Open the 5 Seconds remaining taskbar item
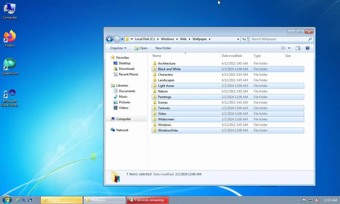The width and height of the screenshot is (340, 204). (x=148, y=200)
